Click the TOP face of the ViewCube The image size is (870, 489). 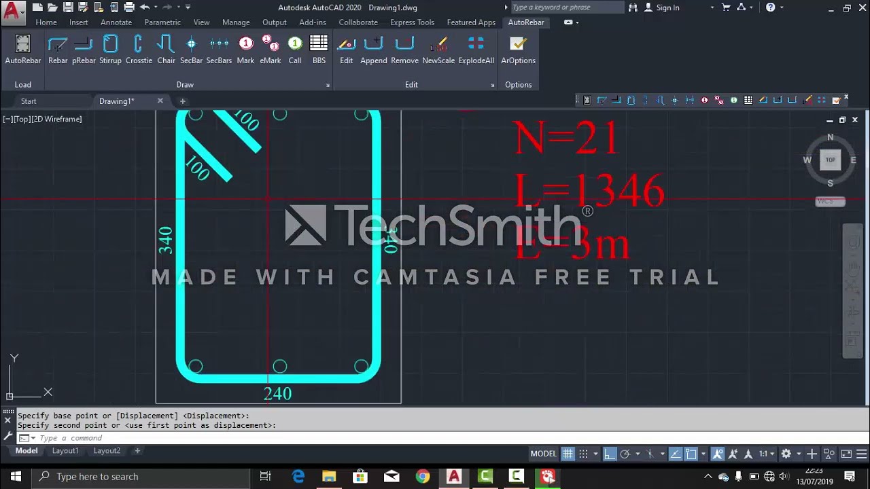point(830,160)
